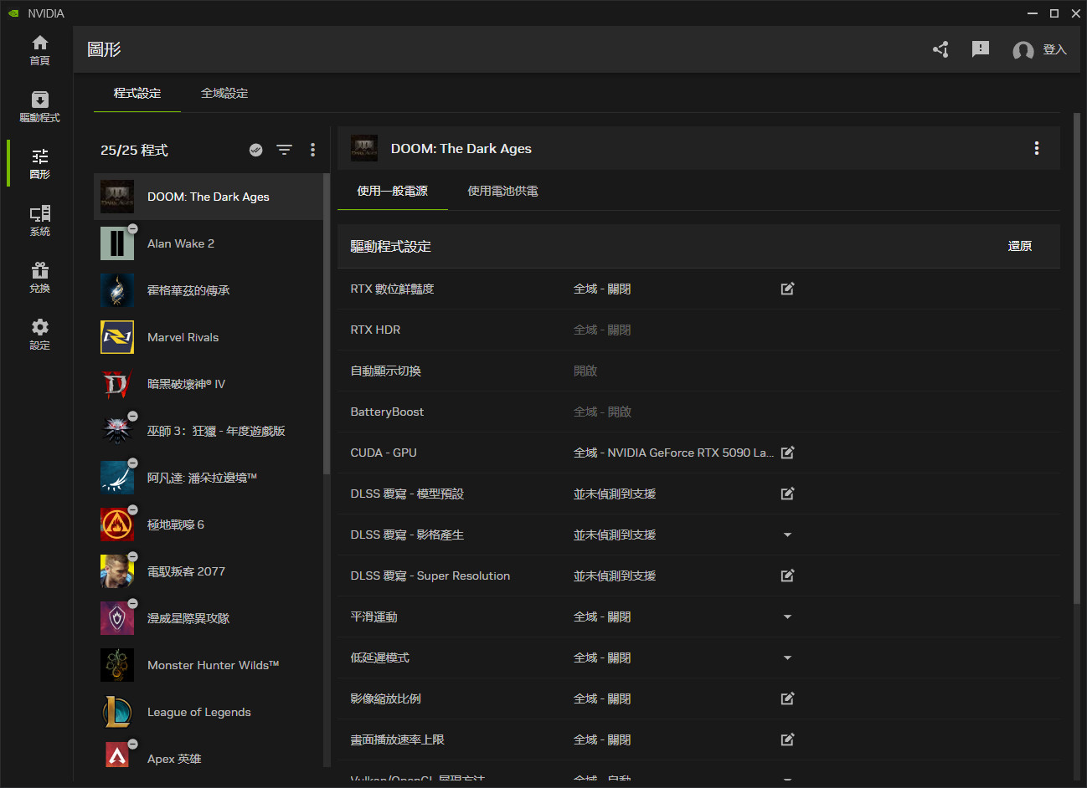
Task: Click the share icon in header
Action: point(940,49)
